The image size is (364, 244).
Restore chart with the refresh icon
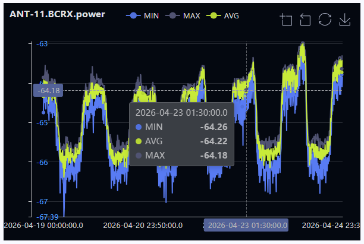(325, 19)
